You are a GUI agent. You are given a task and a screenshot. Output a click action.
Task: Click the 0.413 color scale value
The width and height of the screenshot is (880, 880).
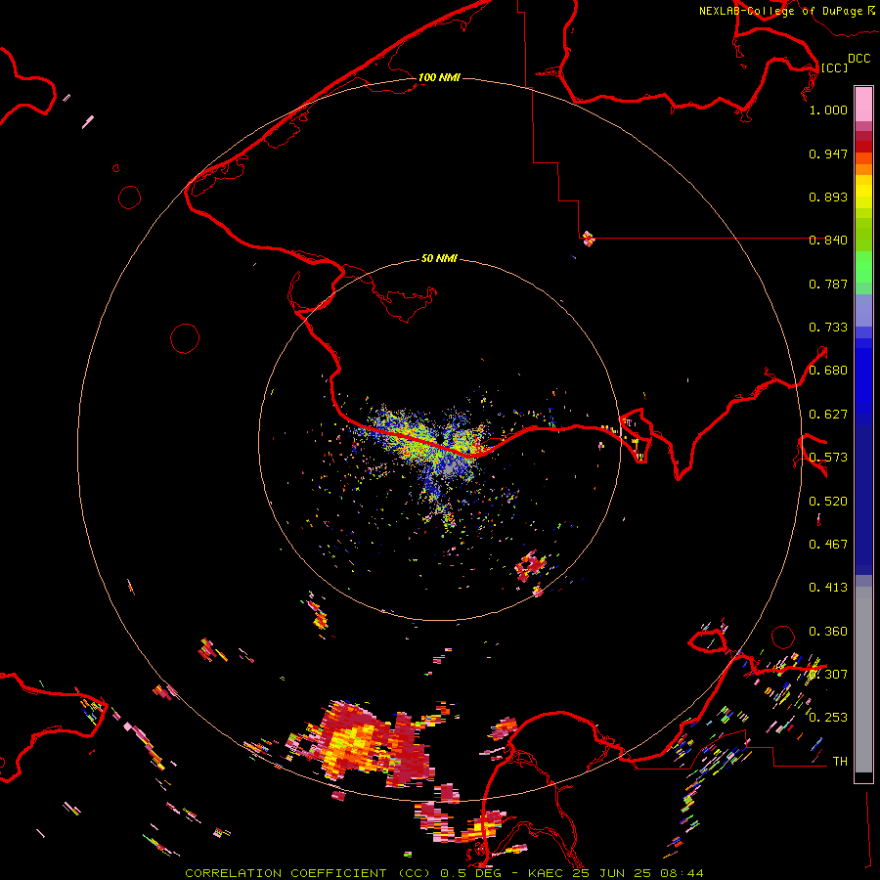828,588
